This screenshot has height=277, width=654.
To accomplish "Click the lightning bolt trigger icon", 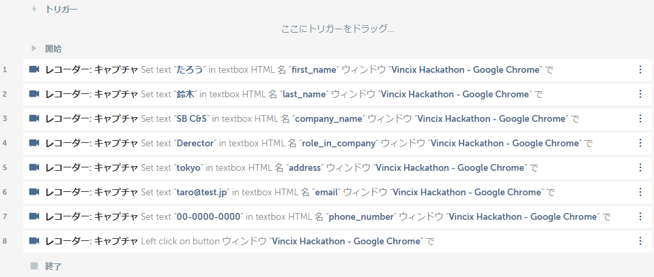I will (34, 10).
